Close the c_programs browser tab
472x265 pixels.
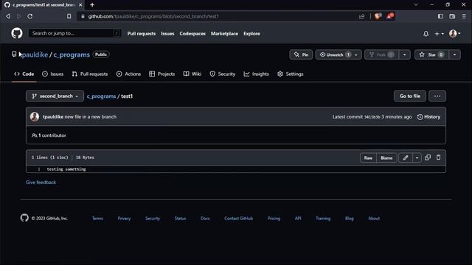click(x=80, y=5)
